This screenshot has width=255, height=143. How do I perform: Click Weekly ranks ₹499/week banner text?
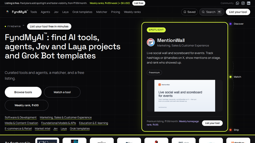click(110, 3)
